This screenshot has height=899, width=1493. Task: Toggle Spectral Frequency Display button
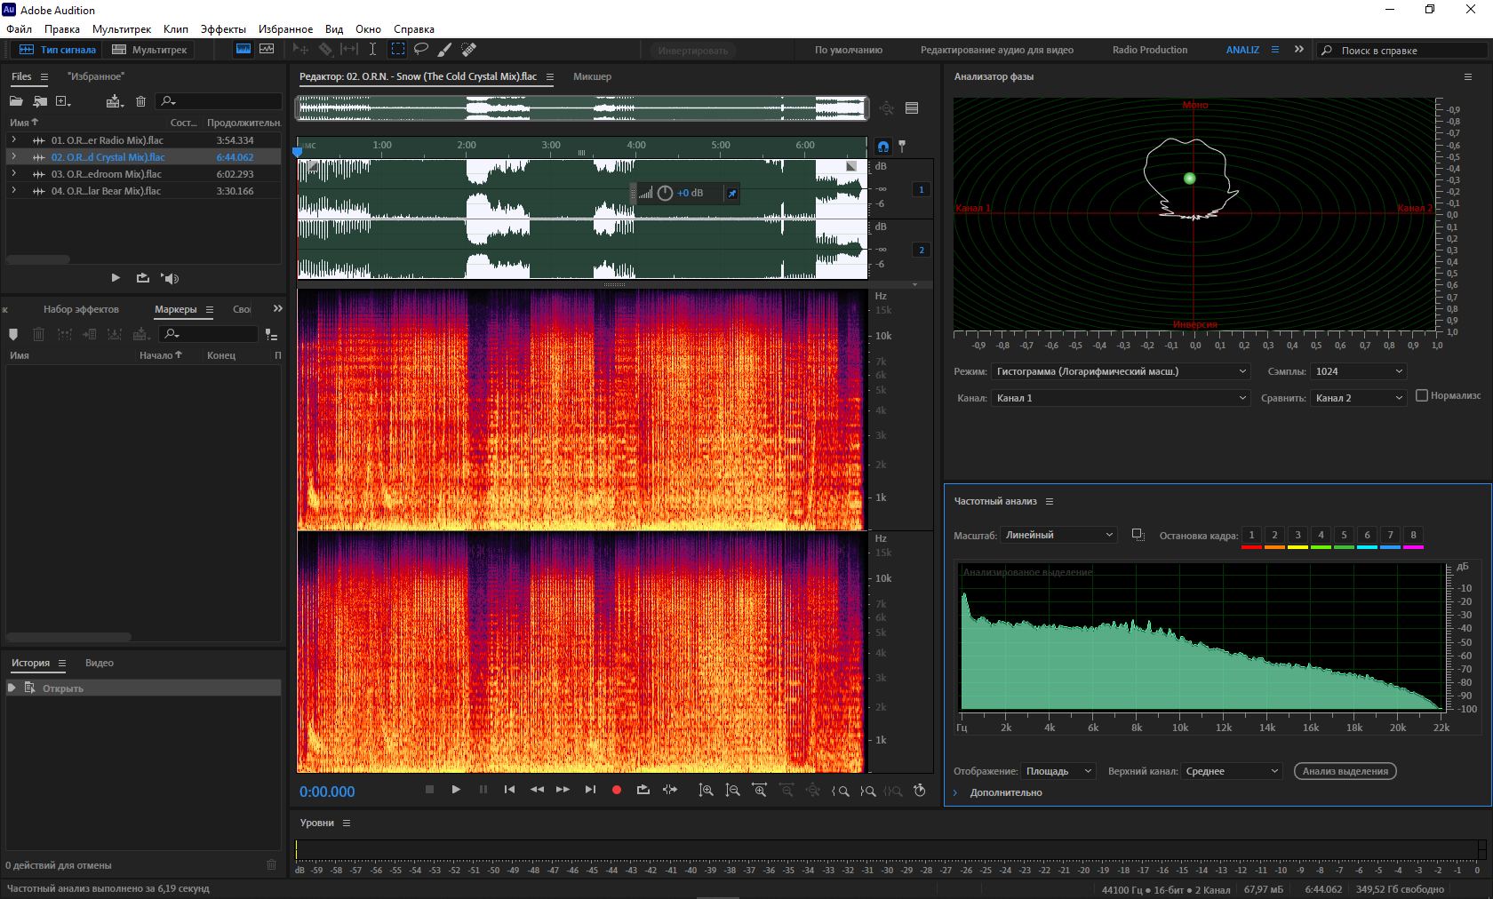tap(243, 50)
